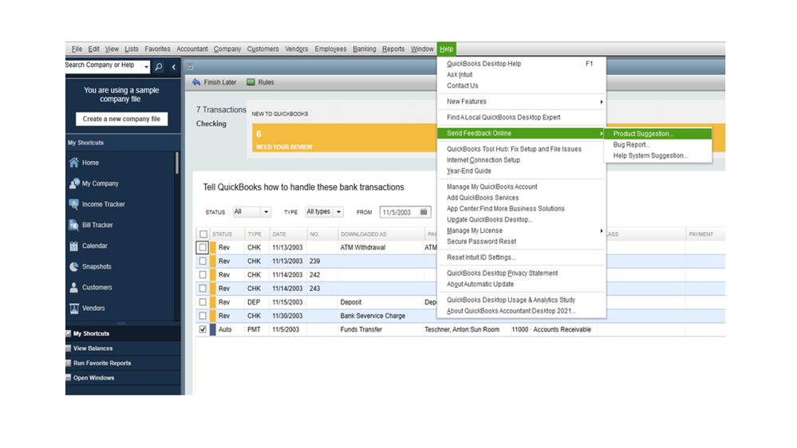Open the Customers shortcut icon

[x=73, y=288]
